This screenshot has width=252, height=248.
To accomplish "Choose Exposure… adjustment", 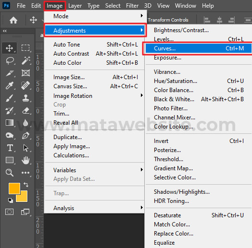I will click(x=199, y=58).
